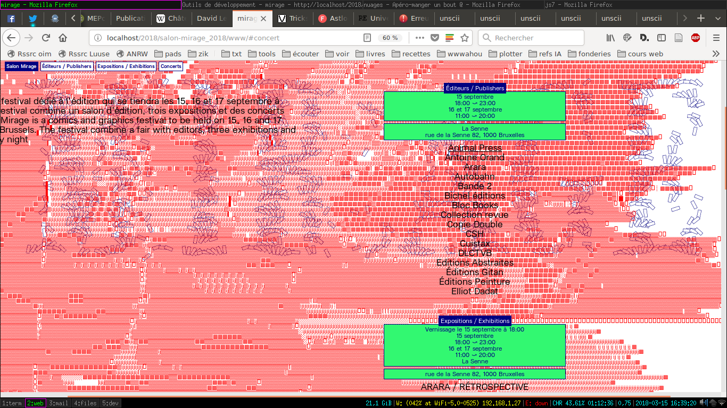Go to the Firefox home page

pyautogui.click(x=63, y=38)
